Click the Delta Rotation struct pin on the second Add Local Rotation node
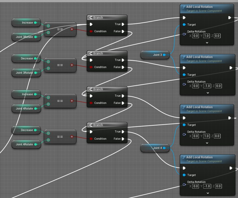This screenshot has height=198, width=238. pyautogui.click(x=184, y=84)
